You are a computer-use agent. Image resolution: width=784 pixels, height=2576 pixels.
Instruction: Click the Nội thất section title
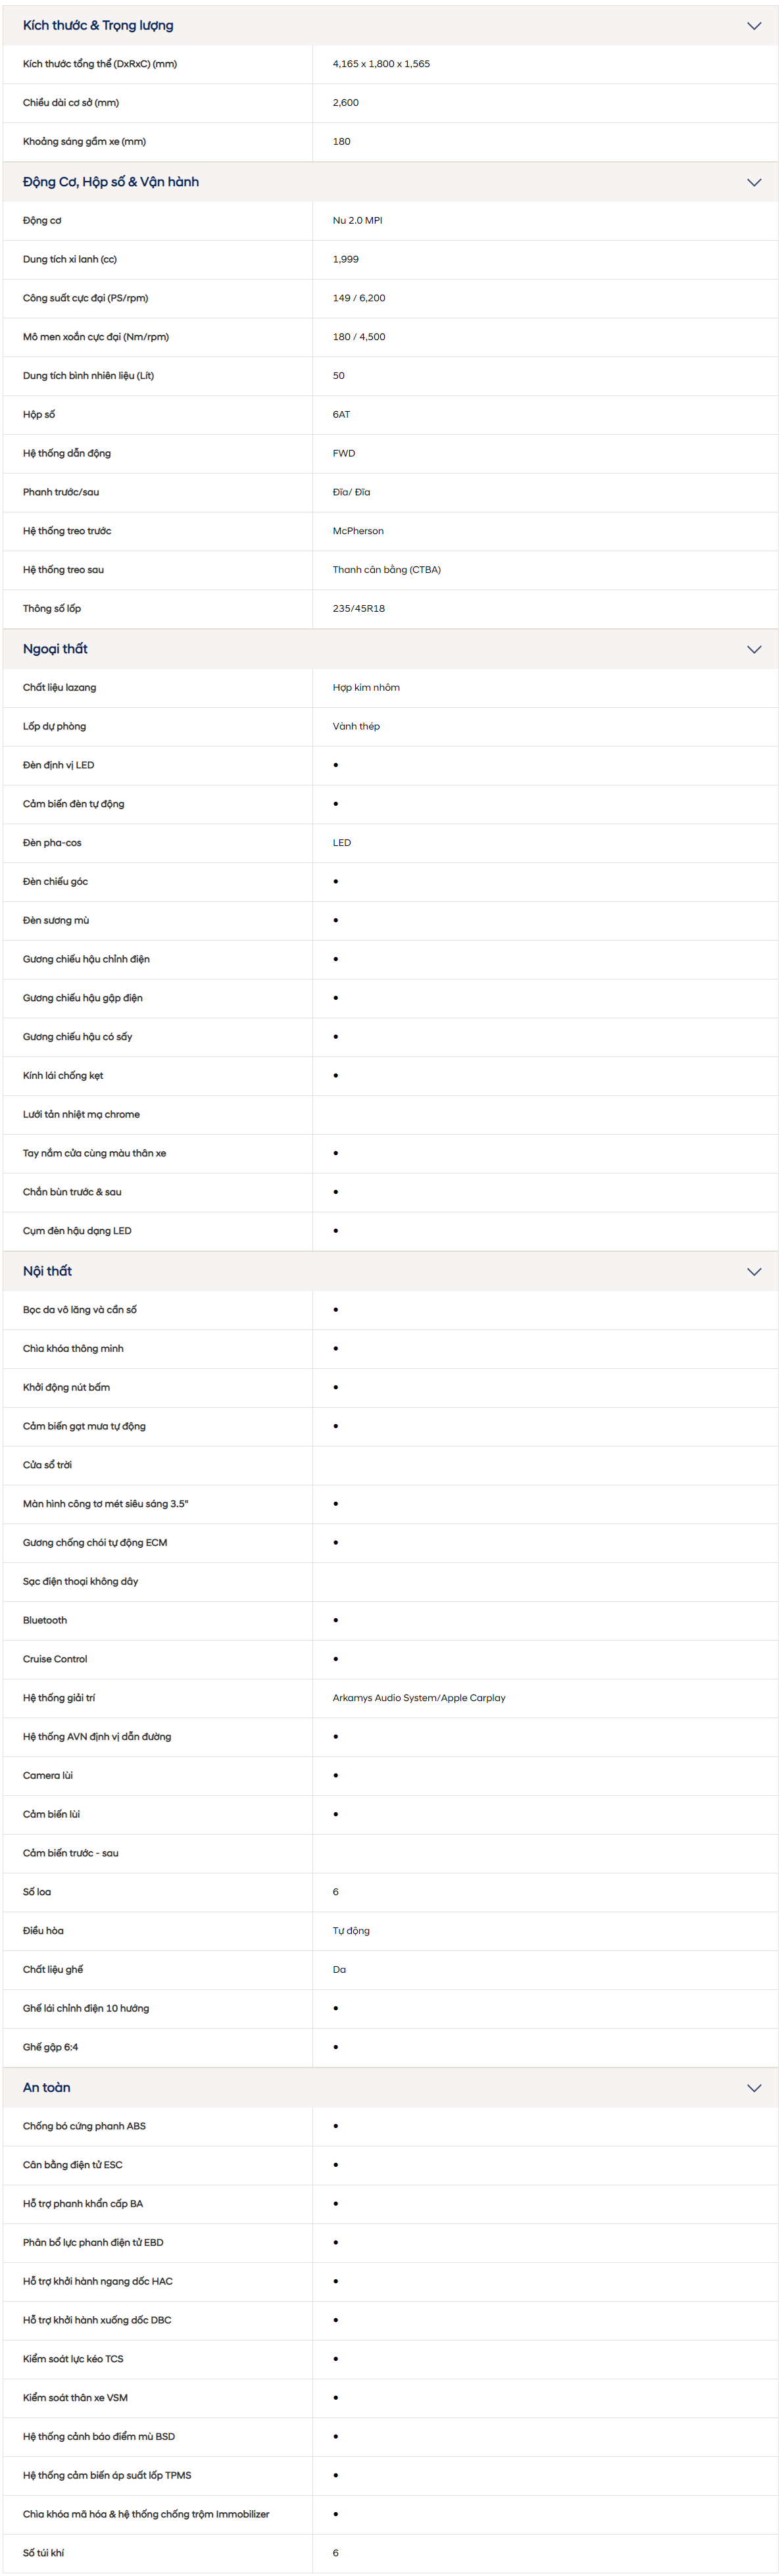(x=47, y=1270)
